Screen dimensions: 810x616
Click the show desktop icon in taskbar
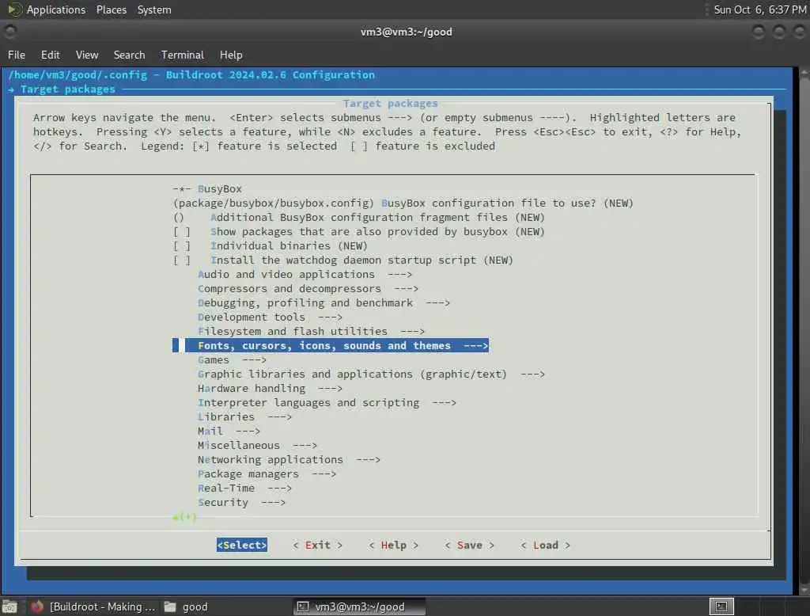[x=9, y=606]
